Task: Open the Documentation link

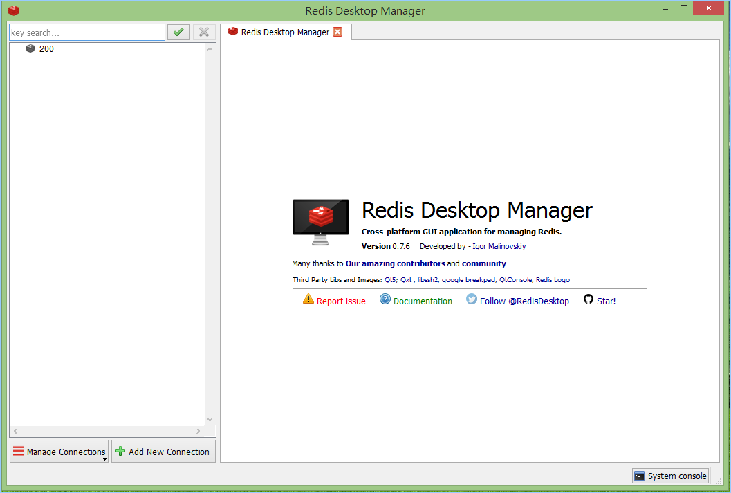Action: (x=423, y=301)
